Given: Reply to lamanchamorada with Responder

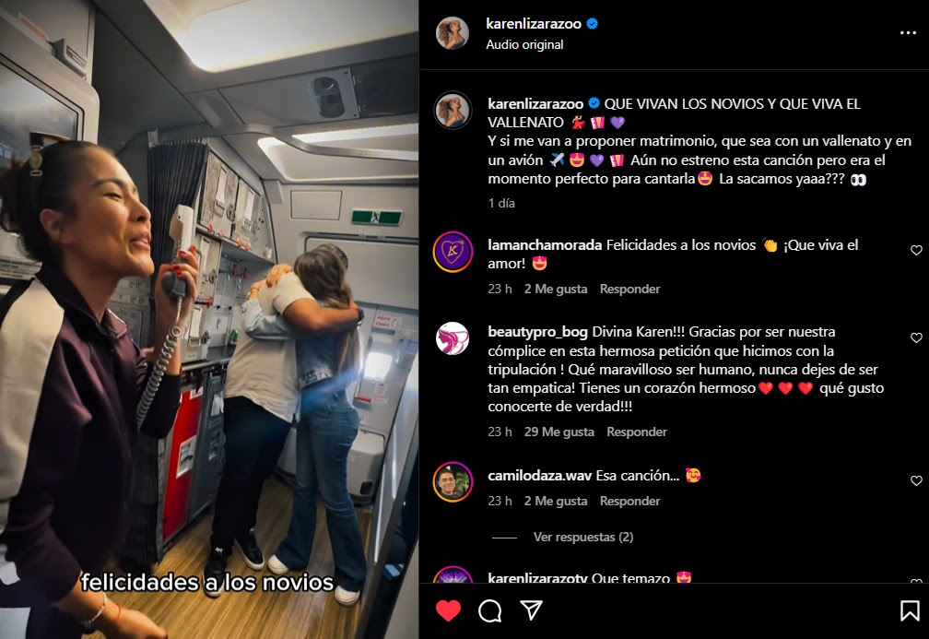Looking at the screenshot, I should pos(629,289).
